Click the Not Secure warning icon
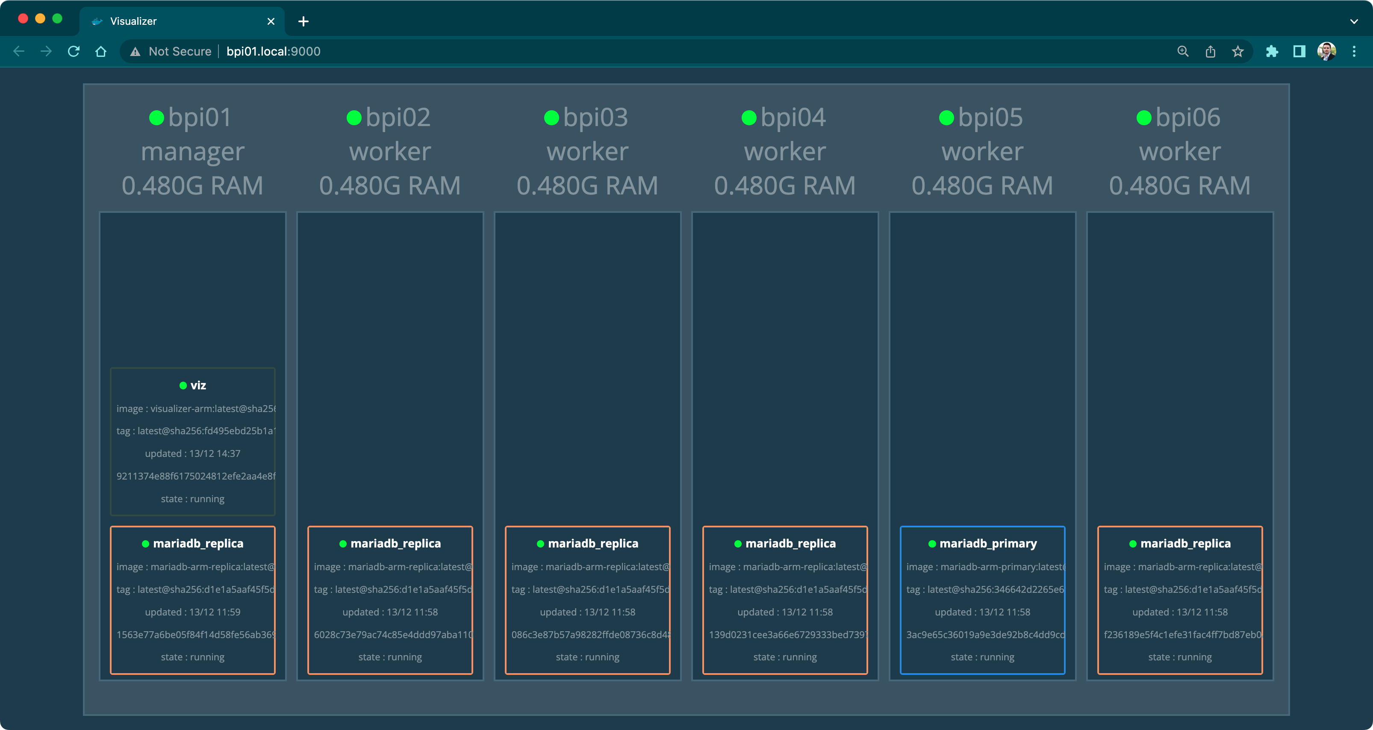Image resolution: width=1373 pixels, height=730 pixels. (x=136, y=52)
